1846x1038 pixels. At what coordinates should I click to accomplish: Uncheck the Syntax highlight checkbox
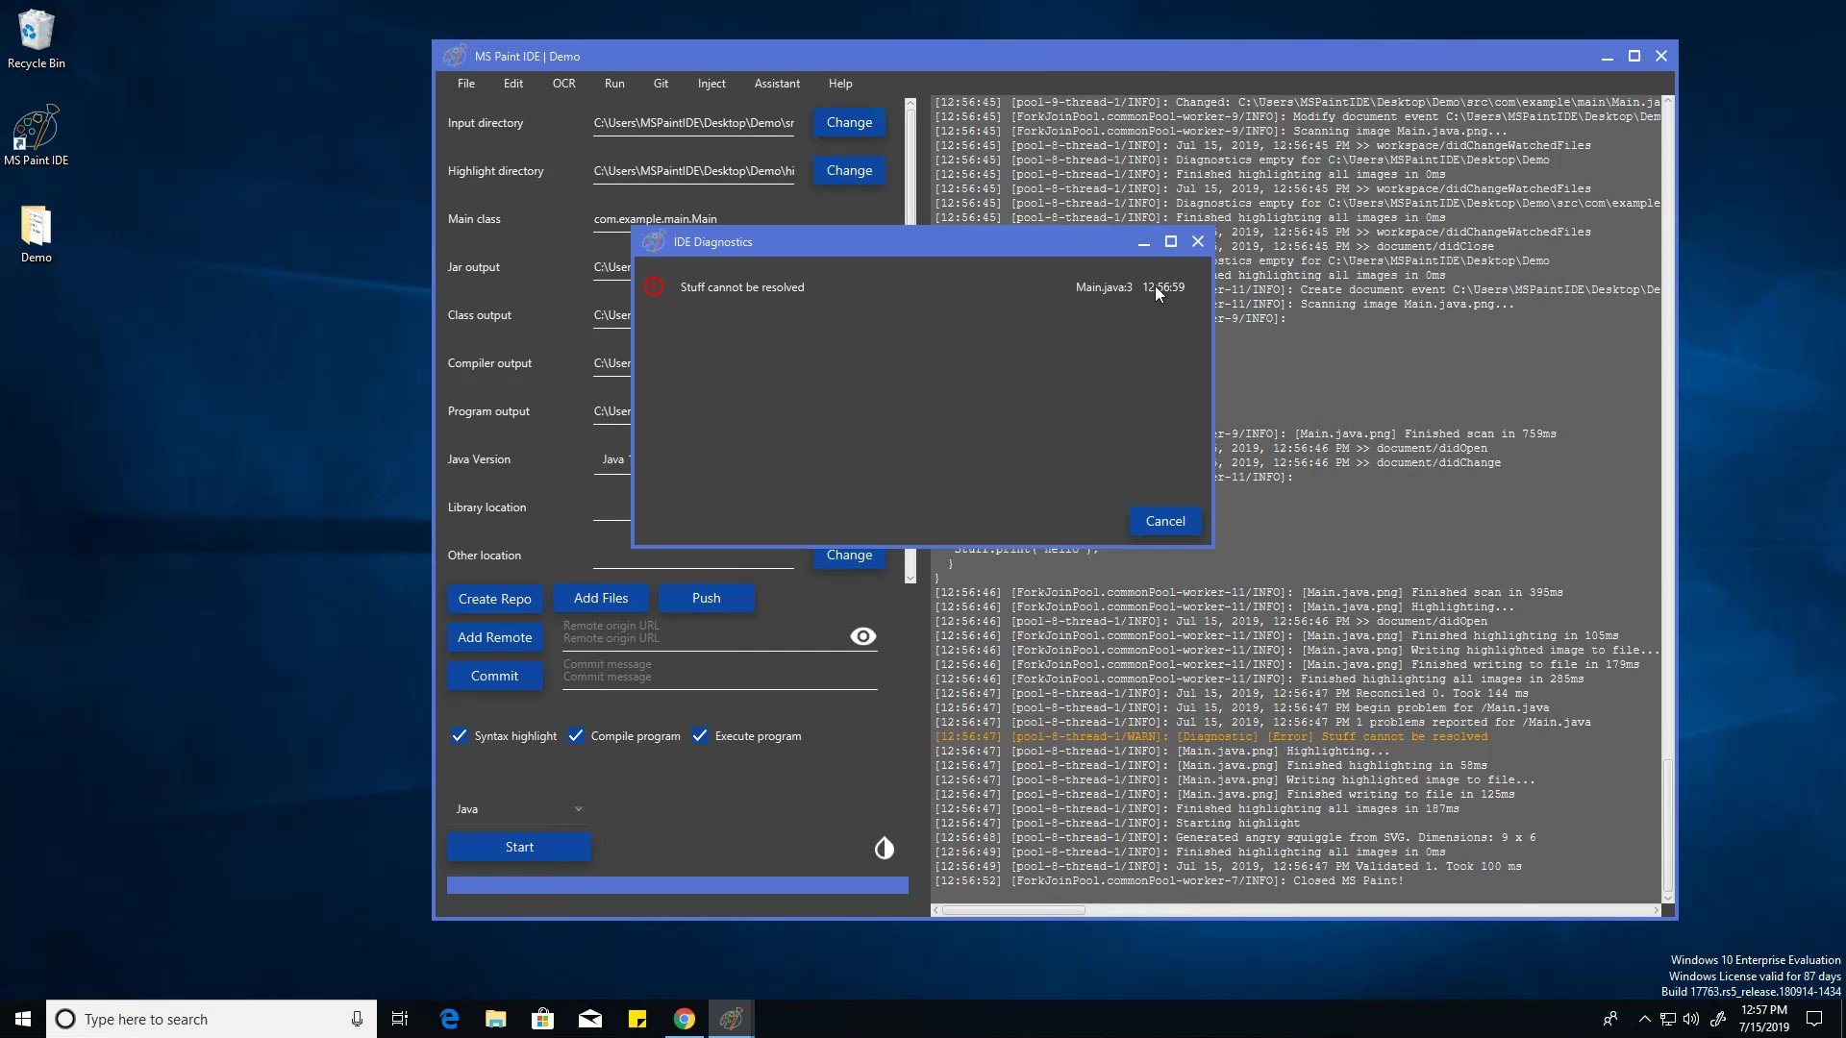tap(460, 736)
